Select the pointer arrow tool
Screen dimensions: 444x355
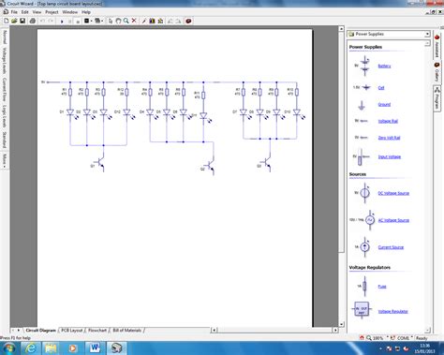111,21
